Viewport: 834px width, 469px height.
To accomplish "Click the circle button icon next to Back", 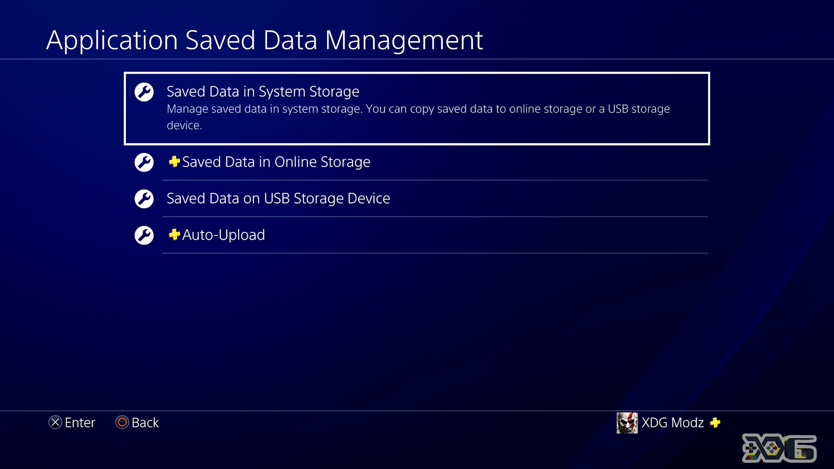I will 122,422.
